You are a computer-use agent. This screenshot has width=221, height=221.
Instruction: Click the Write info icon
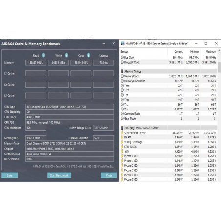[x=66, y=55]
